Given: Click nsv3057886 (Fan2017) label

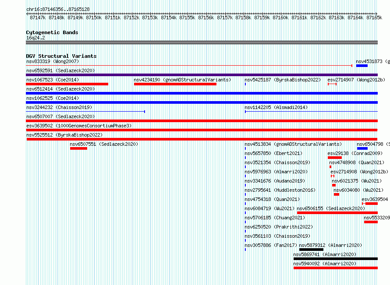Looking at the screenshot, I should (271, 245).
